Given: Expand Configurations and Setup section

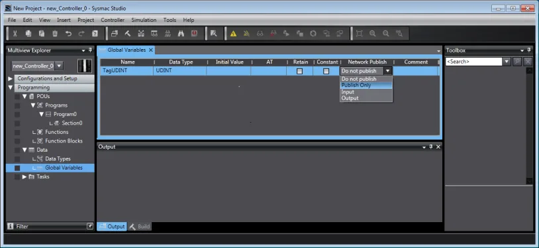Looking at the screenshot, I should pyautogui.click(x=10, y=78).
